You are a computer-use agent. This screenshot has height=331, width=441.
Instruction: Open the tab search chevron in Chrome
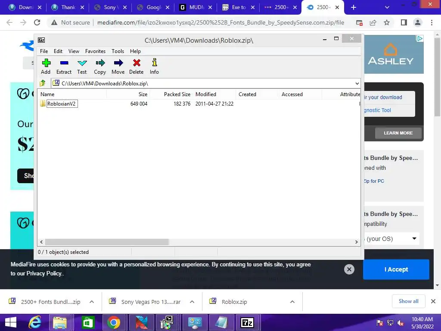(x=387, y=7)
